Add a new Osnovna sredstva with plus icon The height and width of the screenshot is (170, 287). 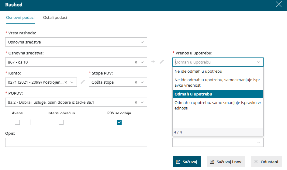153,62
